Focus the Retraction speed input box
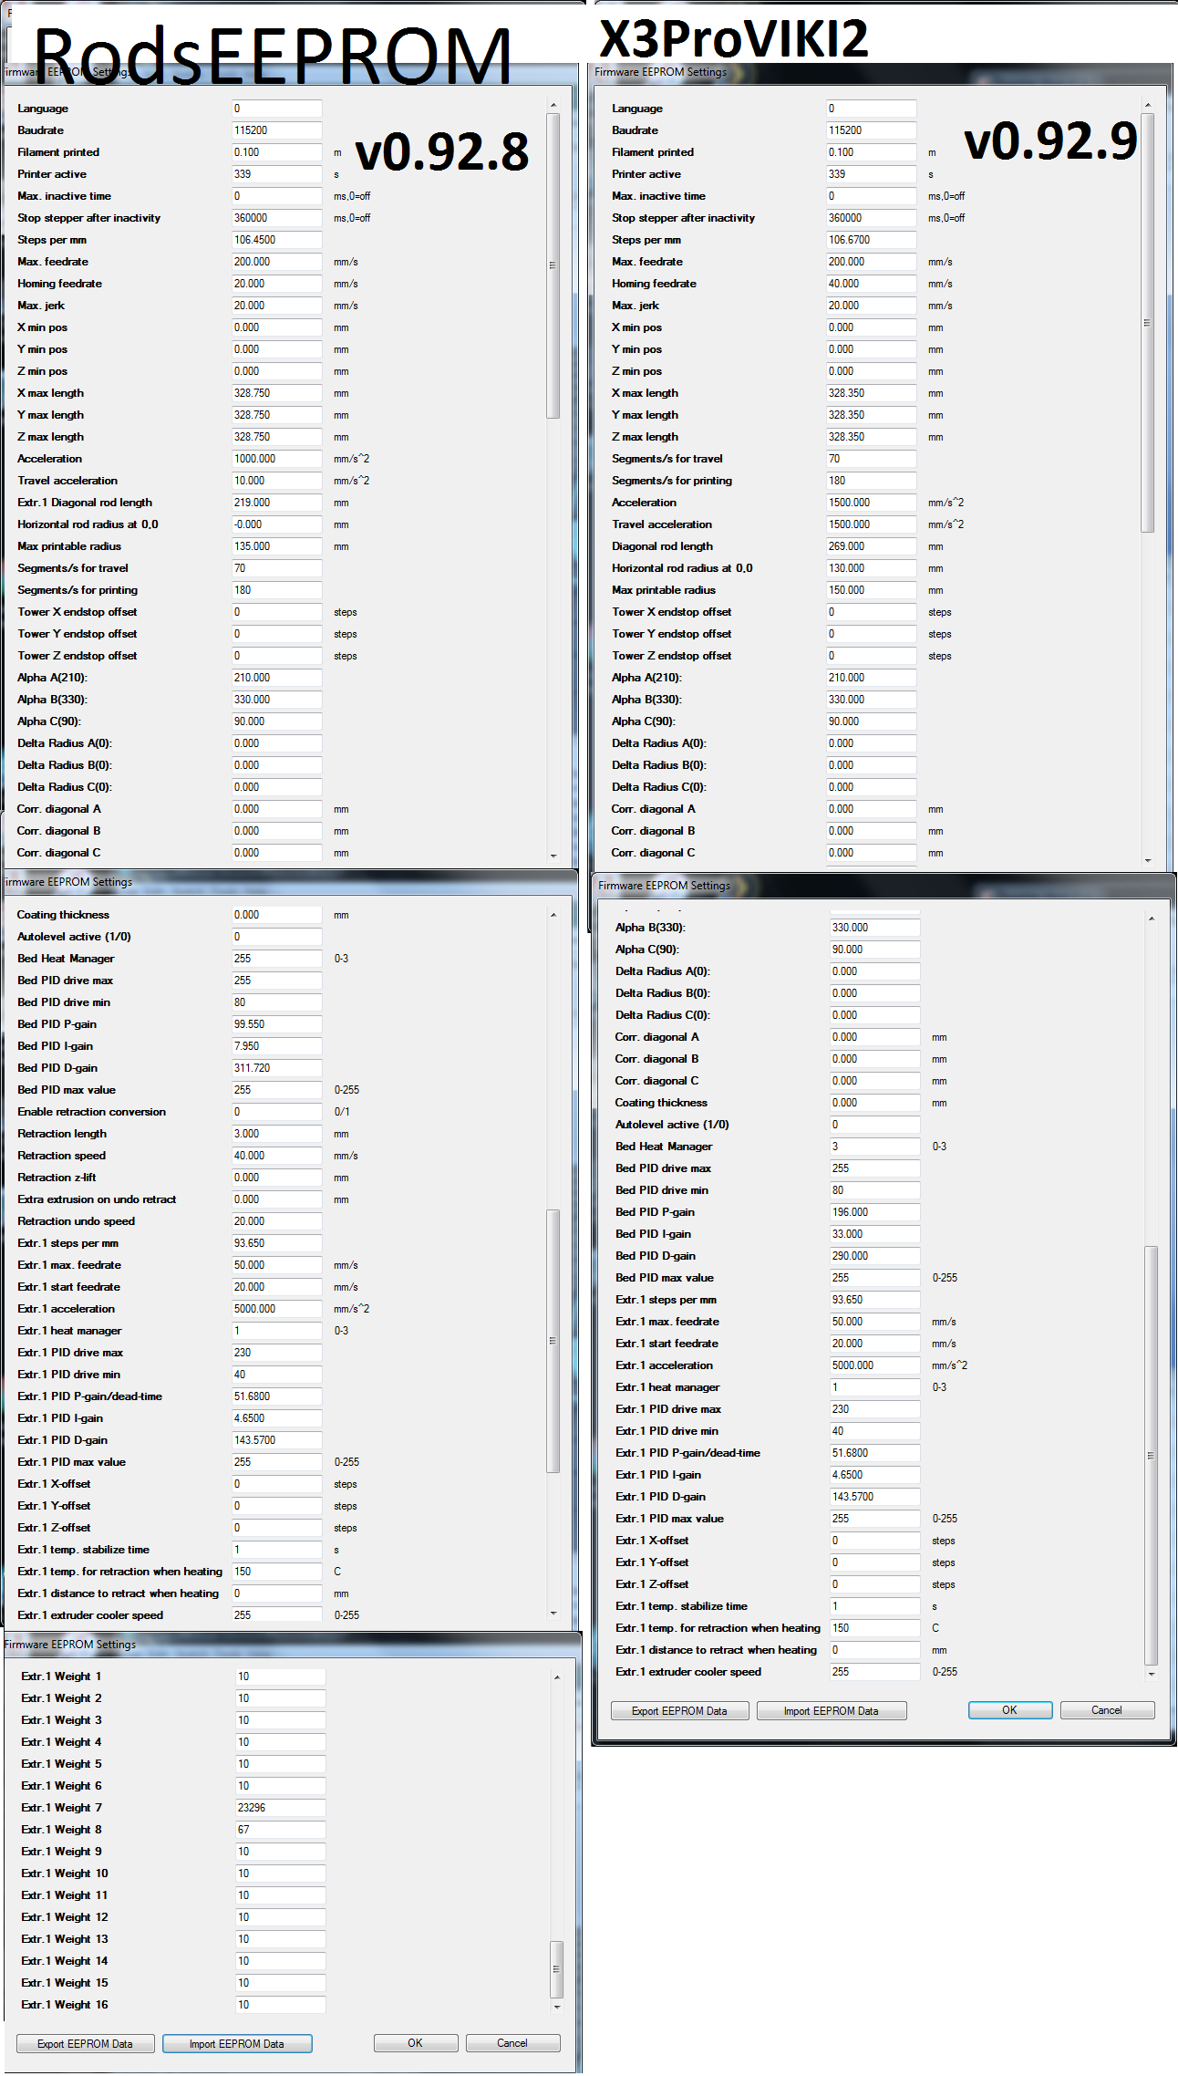Image resolution: width=1178 pixels, height=2076 pixels. pos(276,1156)
